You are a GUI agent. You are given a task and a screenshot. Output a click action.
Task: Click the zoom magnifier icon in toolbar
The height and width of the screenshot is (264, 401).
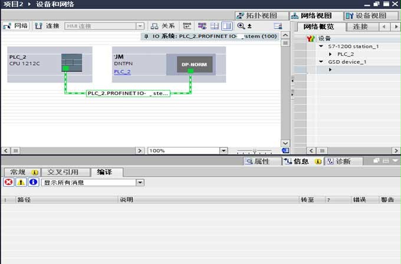(241, 26)
